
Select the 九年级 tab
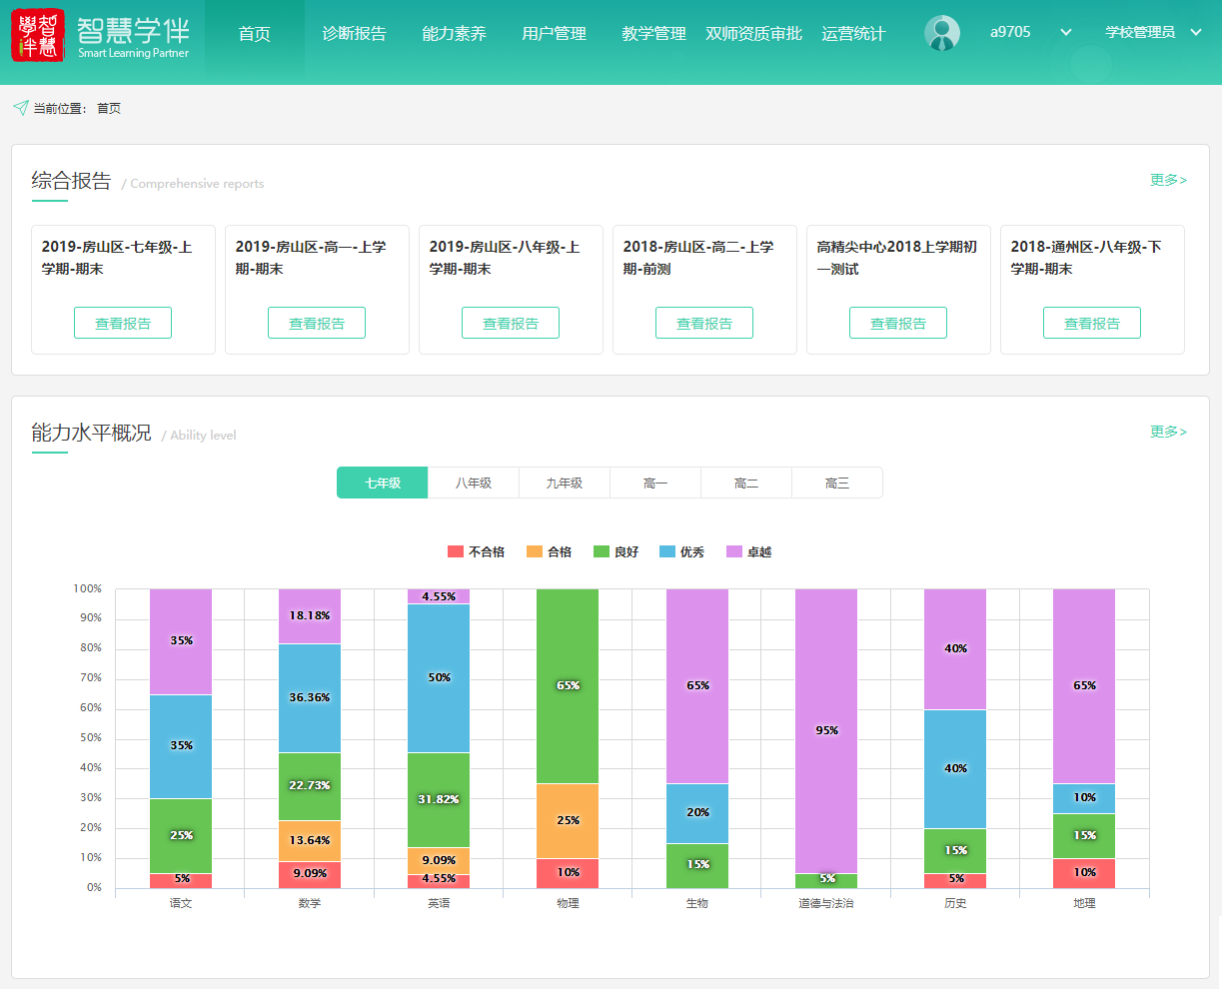(564, 483)
